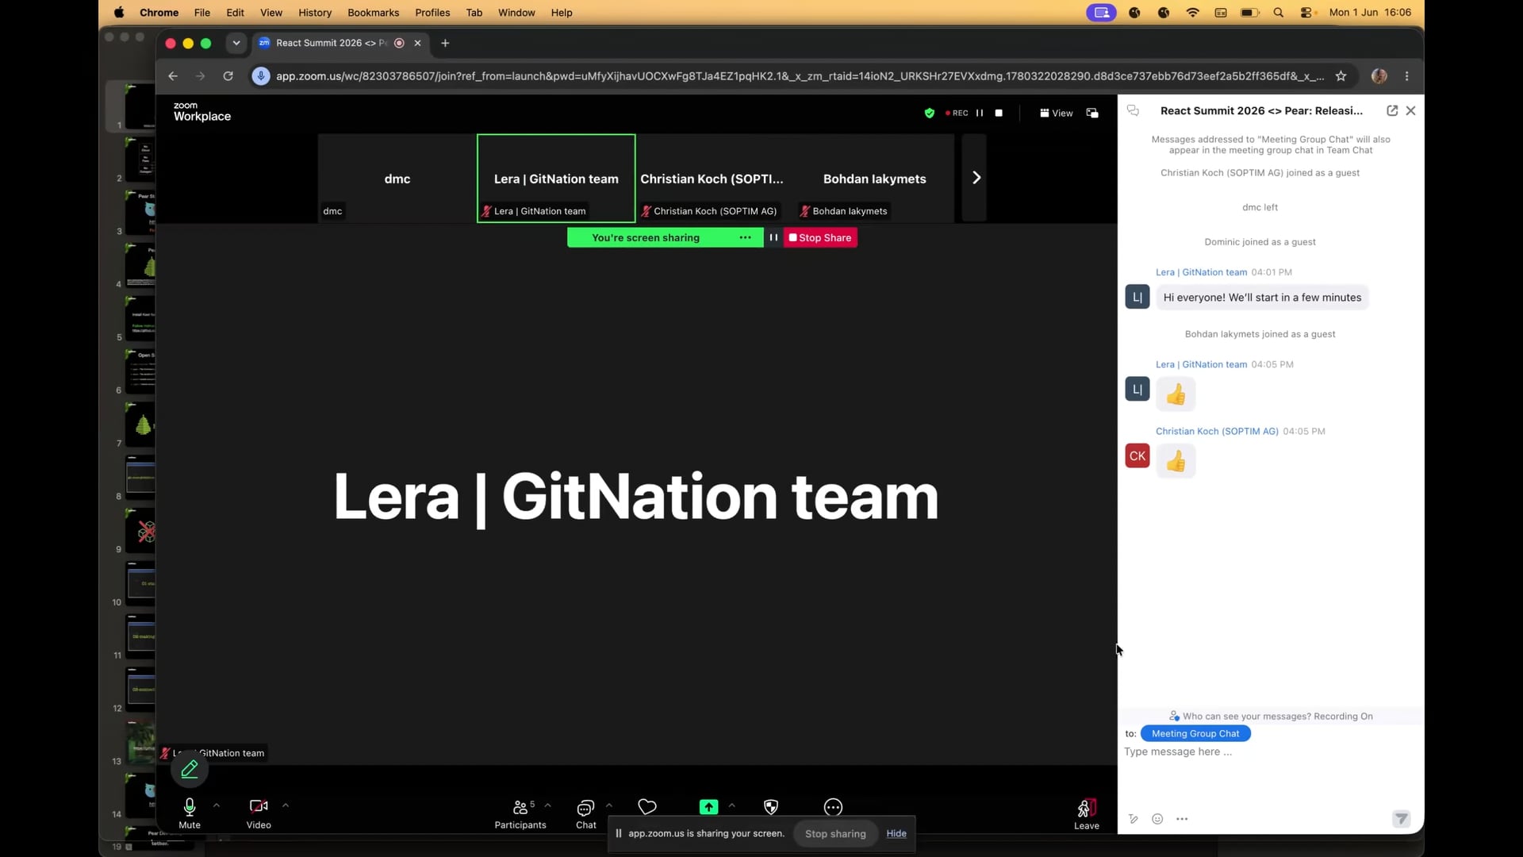Image resolution: width=1523 pixels, height=857 pixels.
Task: Pop out the chat panel
Action: (x=1392, y=111)
